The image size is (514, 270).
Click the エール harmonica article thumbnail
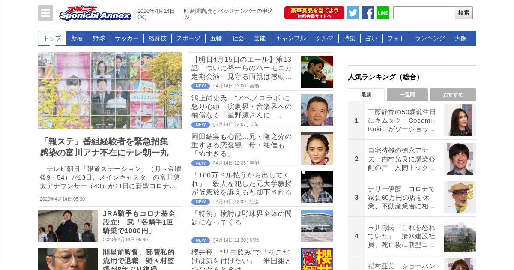point(317,72)
